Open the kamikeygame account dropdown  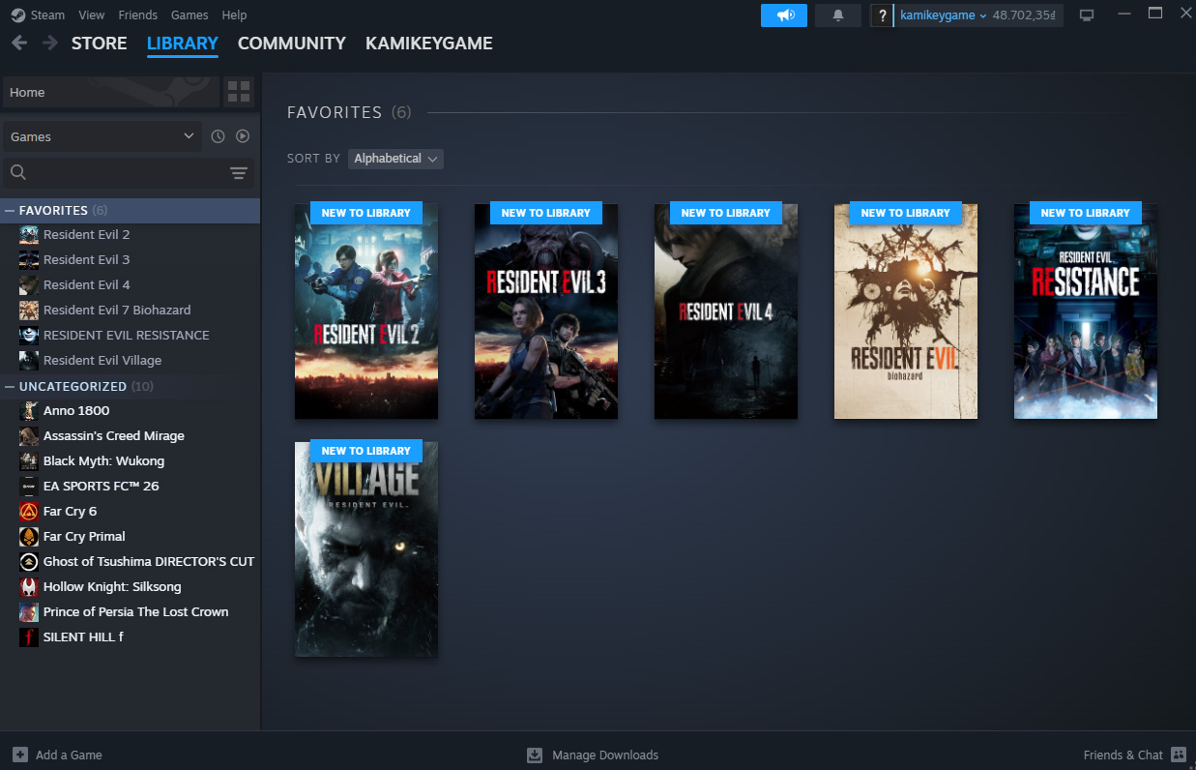pyautogui.click(x=943, y=15)
